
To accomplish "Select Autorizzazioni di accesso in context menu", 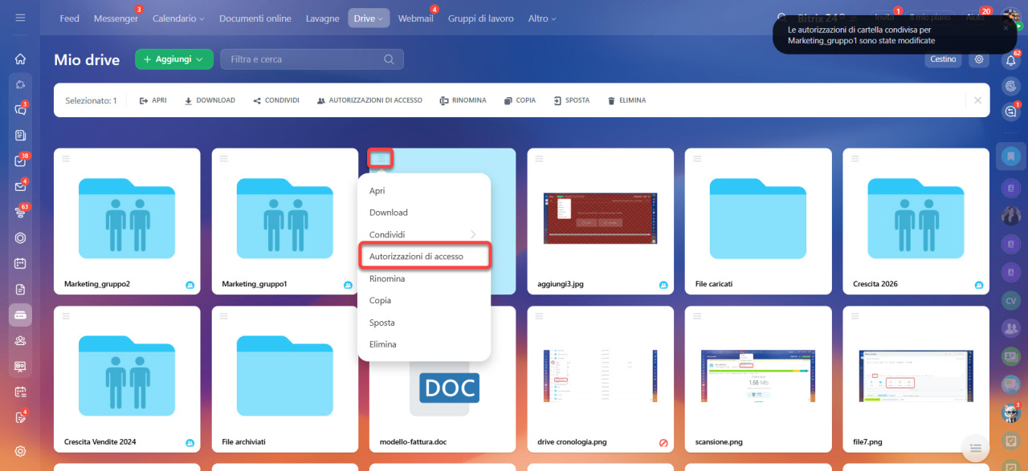I will coord(416,257).
